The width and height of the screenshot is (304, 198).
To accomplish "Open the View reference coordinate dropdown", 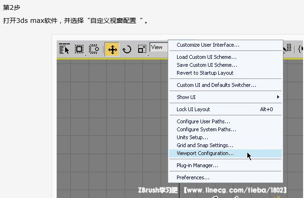I will tap(159, 47).
